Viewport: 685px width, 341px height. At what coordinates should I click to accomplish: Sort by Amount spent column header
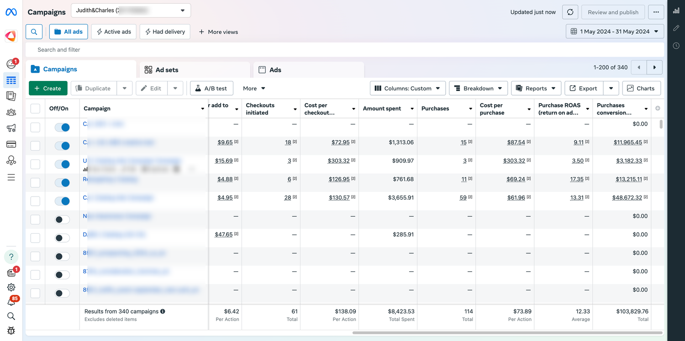[x=388, y=108]
